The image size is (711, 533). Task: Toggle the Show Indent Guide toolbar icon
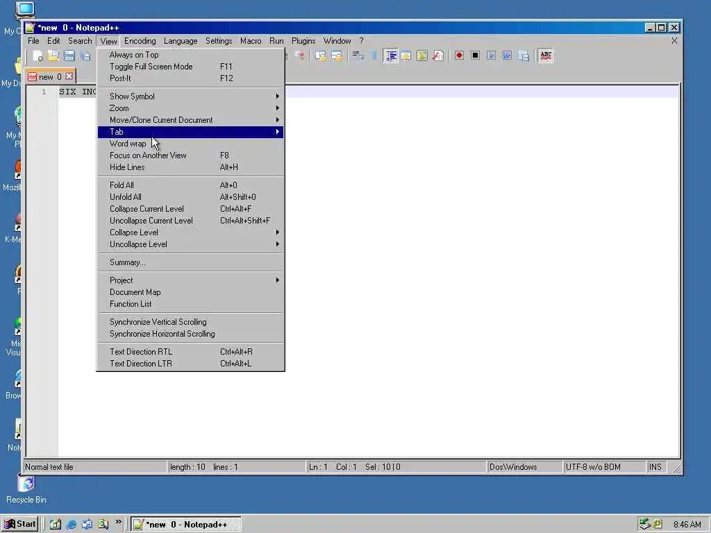(390, 56)
